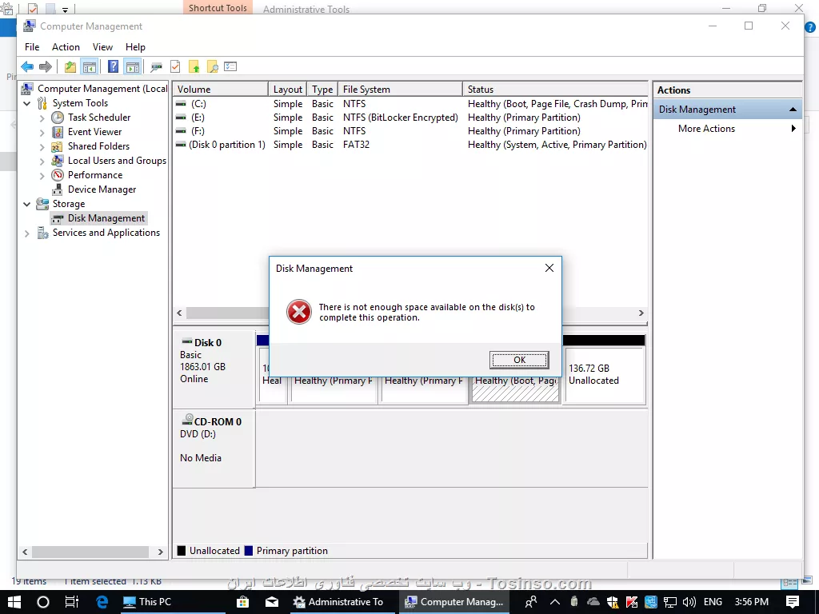Open Microsoft Edge from the taskbar

[102, 602]
